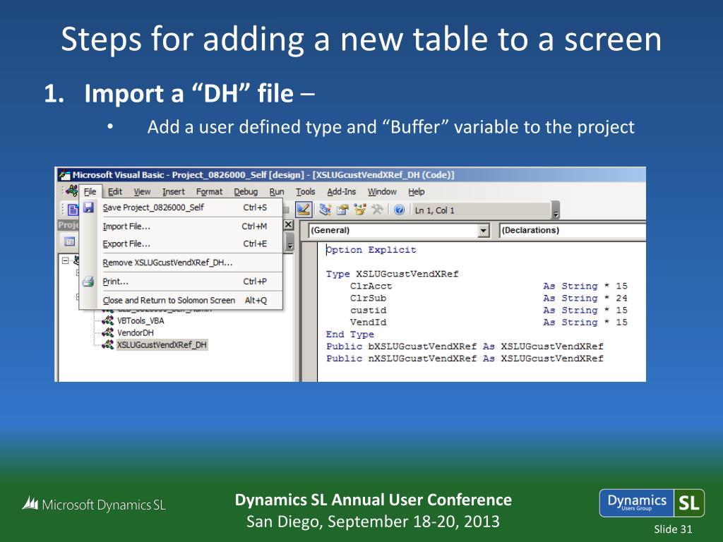Click the custid field declaration line

(489, 310)
